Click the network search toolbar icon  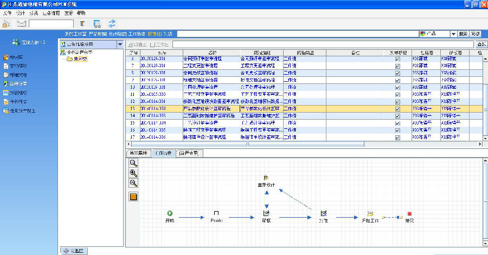pos(97,23)
